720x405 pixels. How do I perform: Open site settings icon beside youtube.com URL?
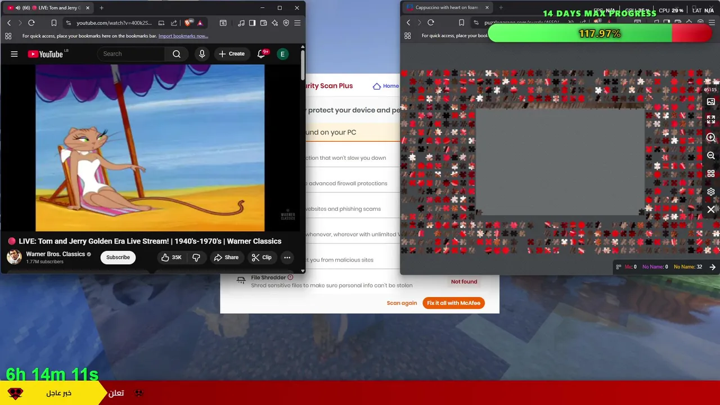click(68, 23)
